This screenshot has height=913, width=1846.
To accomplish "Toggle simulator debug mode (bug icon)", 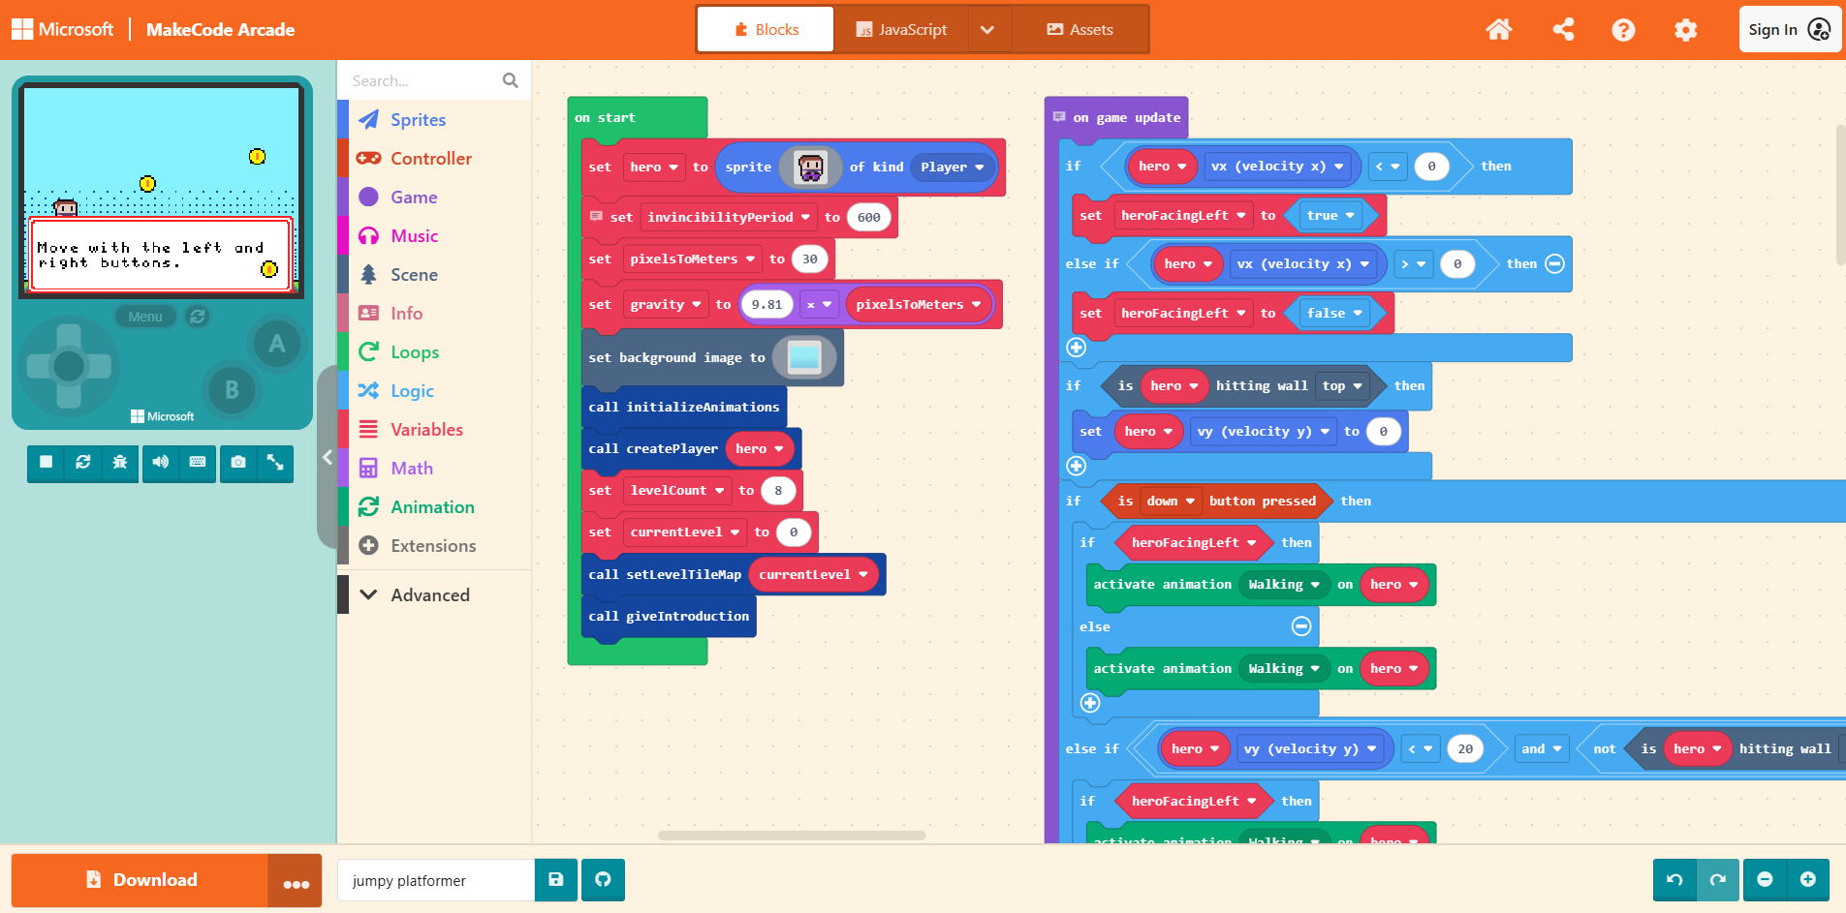I will 120,463.
